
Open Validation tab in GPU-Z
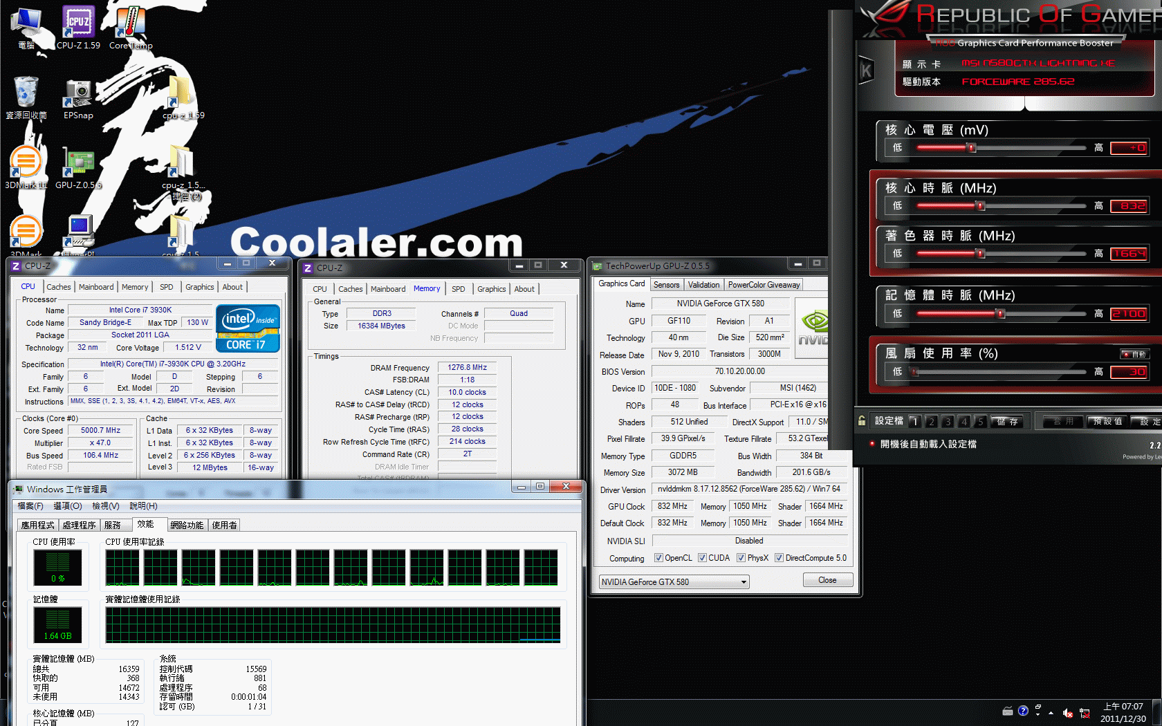[704, 285]
